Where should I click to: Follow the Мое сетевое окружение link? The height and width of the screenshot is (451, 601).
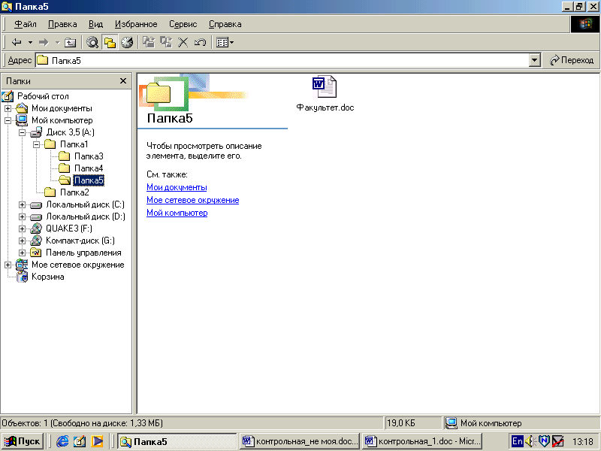coord(193,200)
